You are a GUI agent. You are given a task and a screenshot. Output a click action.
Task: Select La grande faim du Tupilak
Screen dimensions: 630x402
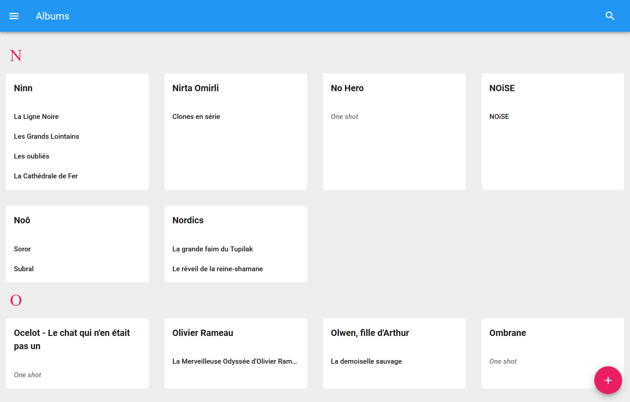[x=213, y=249]
